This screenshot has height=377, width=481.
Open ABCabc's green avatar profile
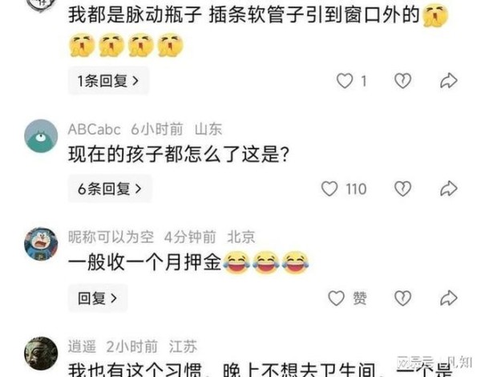click(x=41, y=136)
